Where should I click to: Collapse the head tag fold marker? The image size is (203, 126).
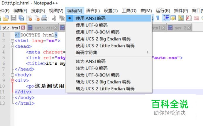tap(12, 46)
